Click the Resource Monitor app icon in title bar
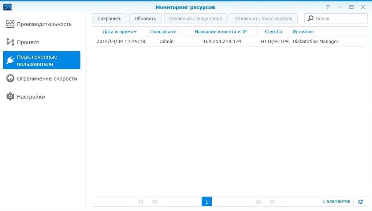 [7, 7]
